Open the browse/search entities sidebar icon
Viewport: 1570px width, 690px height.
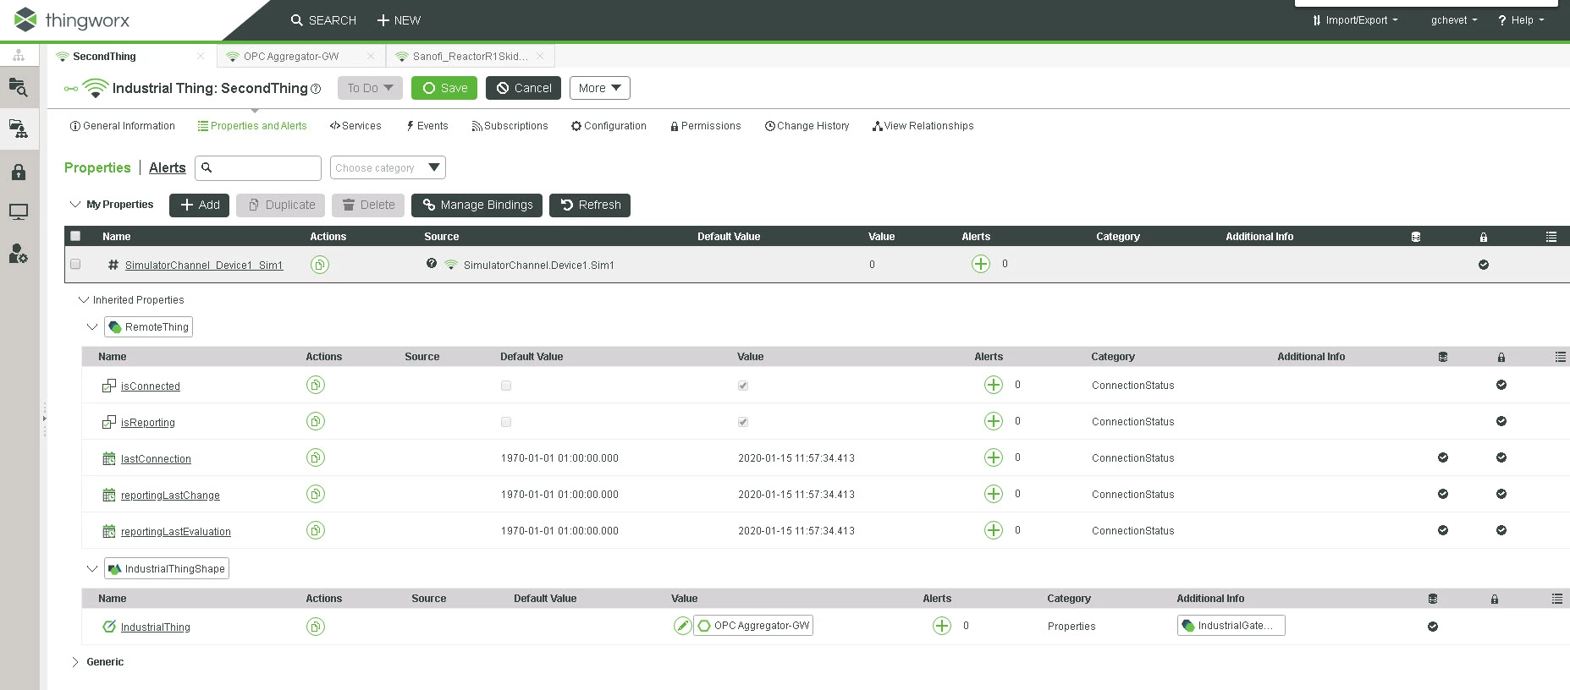[x=19, y=87]
